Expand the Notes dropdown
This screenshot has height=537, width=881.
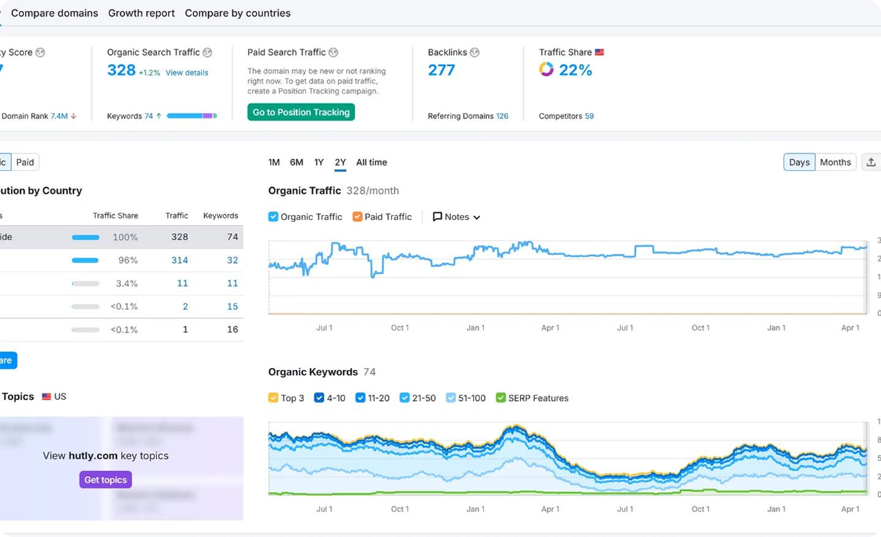(x=475, y=217)
